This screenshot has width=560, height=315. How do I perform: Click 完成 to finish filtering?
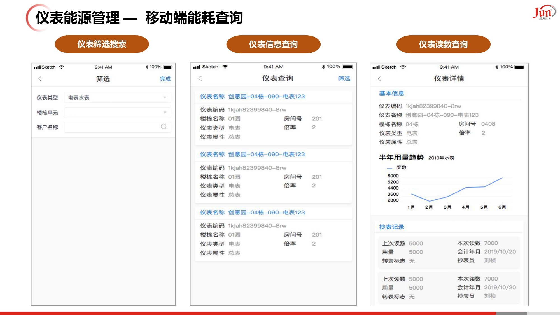coord(165,79)
